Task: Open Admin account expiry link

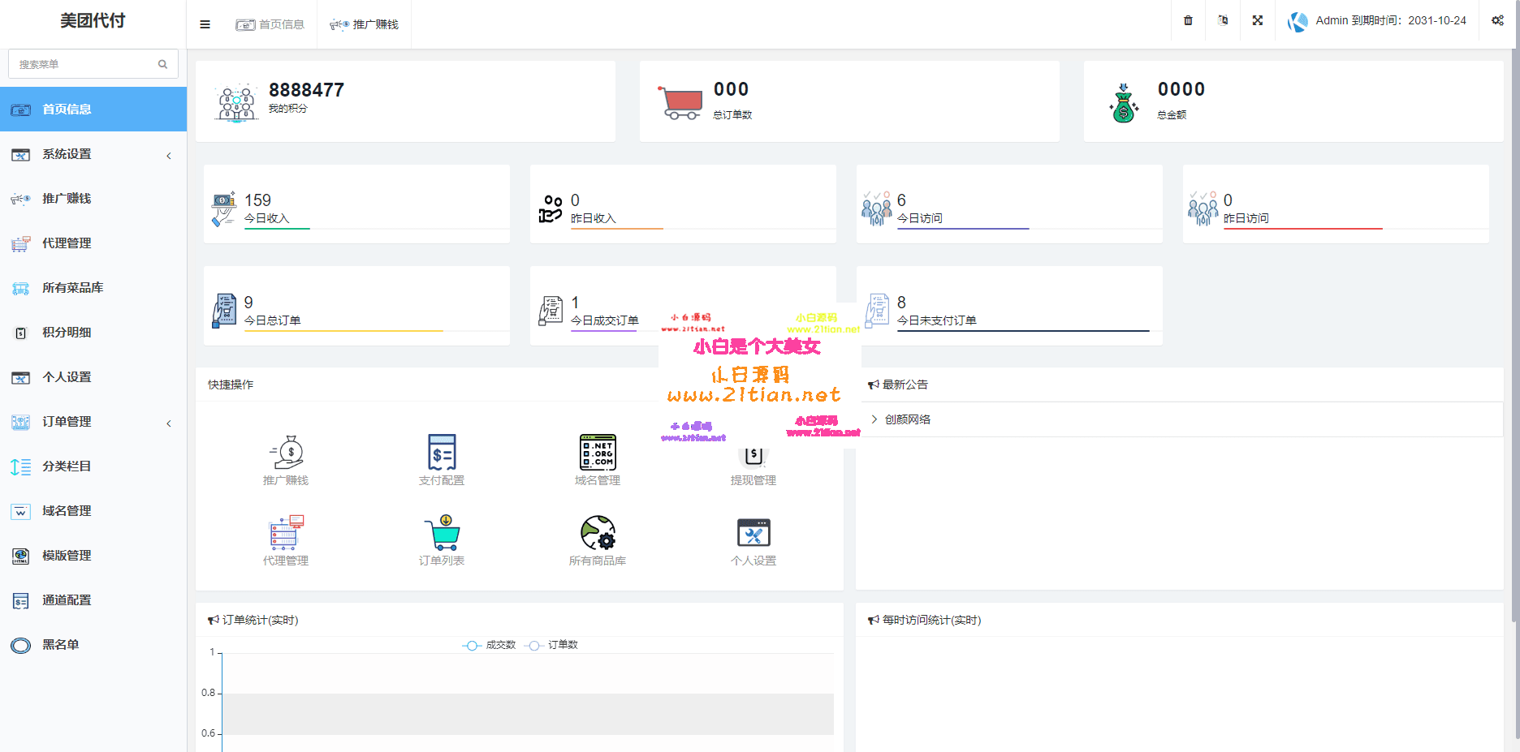Action: 1390,21
